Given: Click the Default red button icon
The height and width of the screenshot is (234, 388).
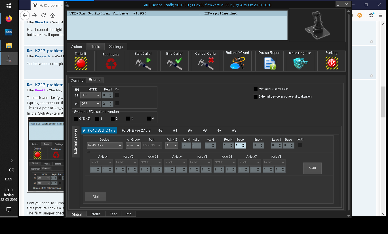Looking at the screenshot, I should (81, 63).
